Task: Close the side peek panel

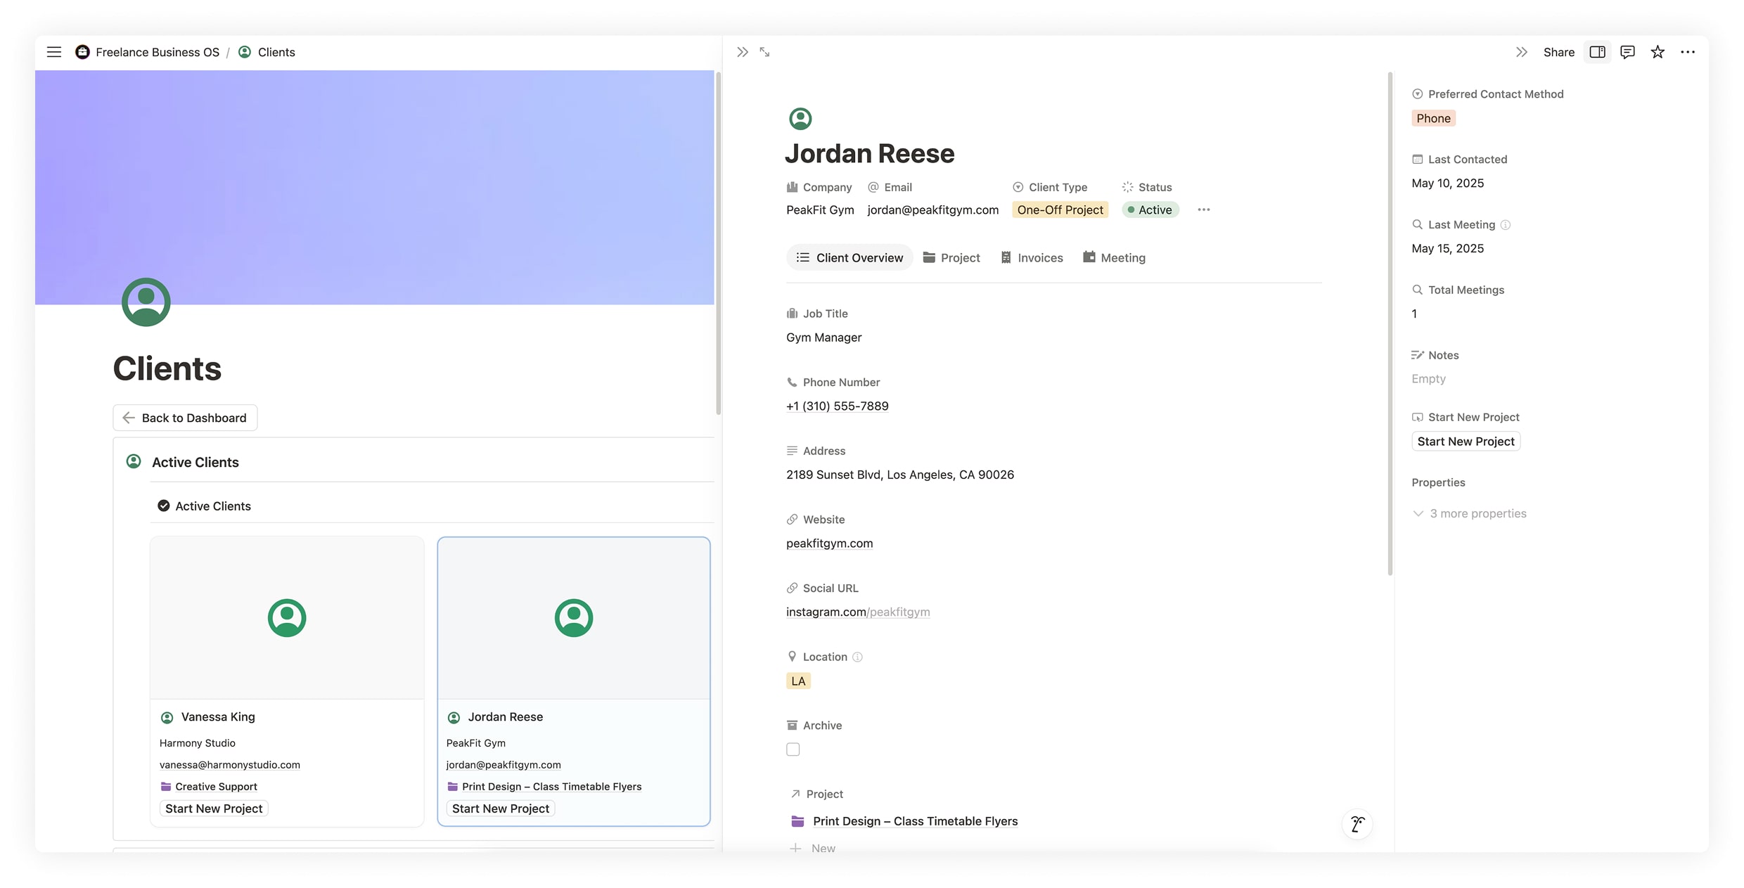Action: (742, 52)
